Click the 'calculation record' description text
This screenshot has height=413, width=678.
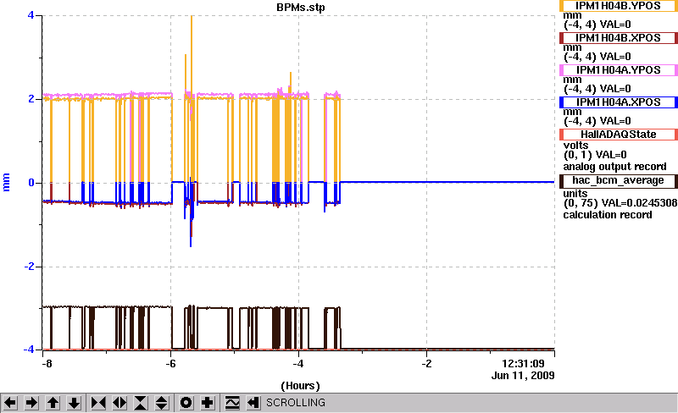point(608,215)
